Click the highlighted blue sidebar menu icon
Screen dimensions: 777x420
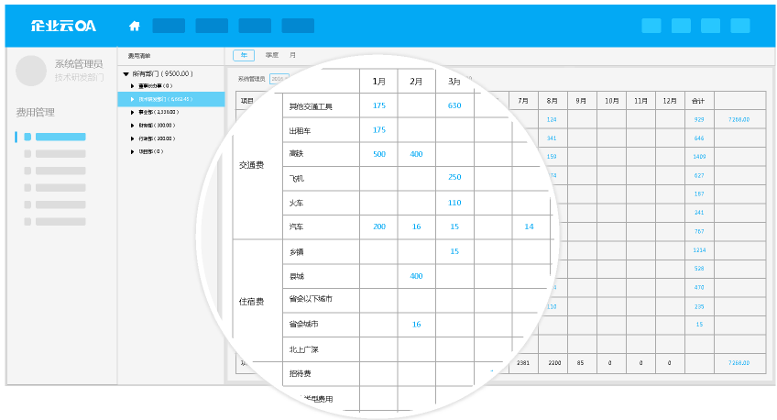pos(27,137)
